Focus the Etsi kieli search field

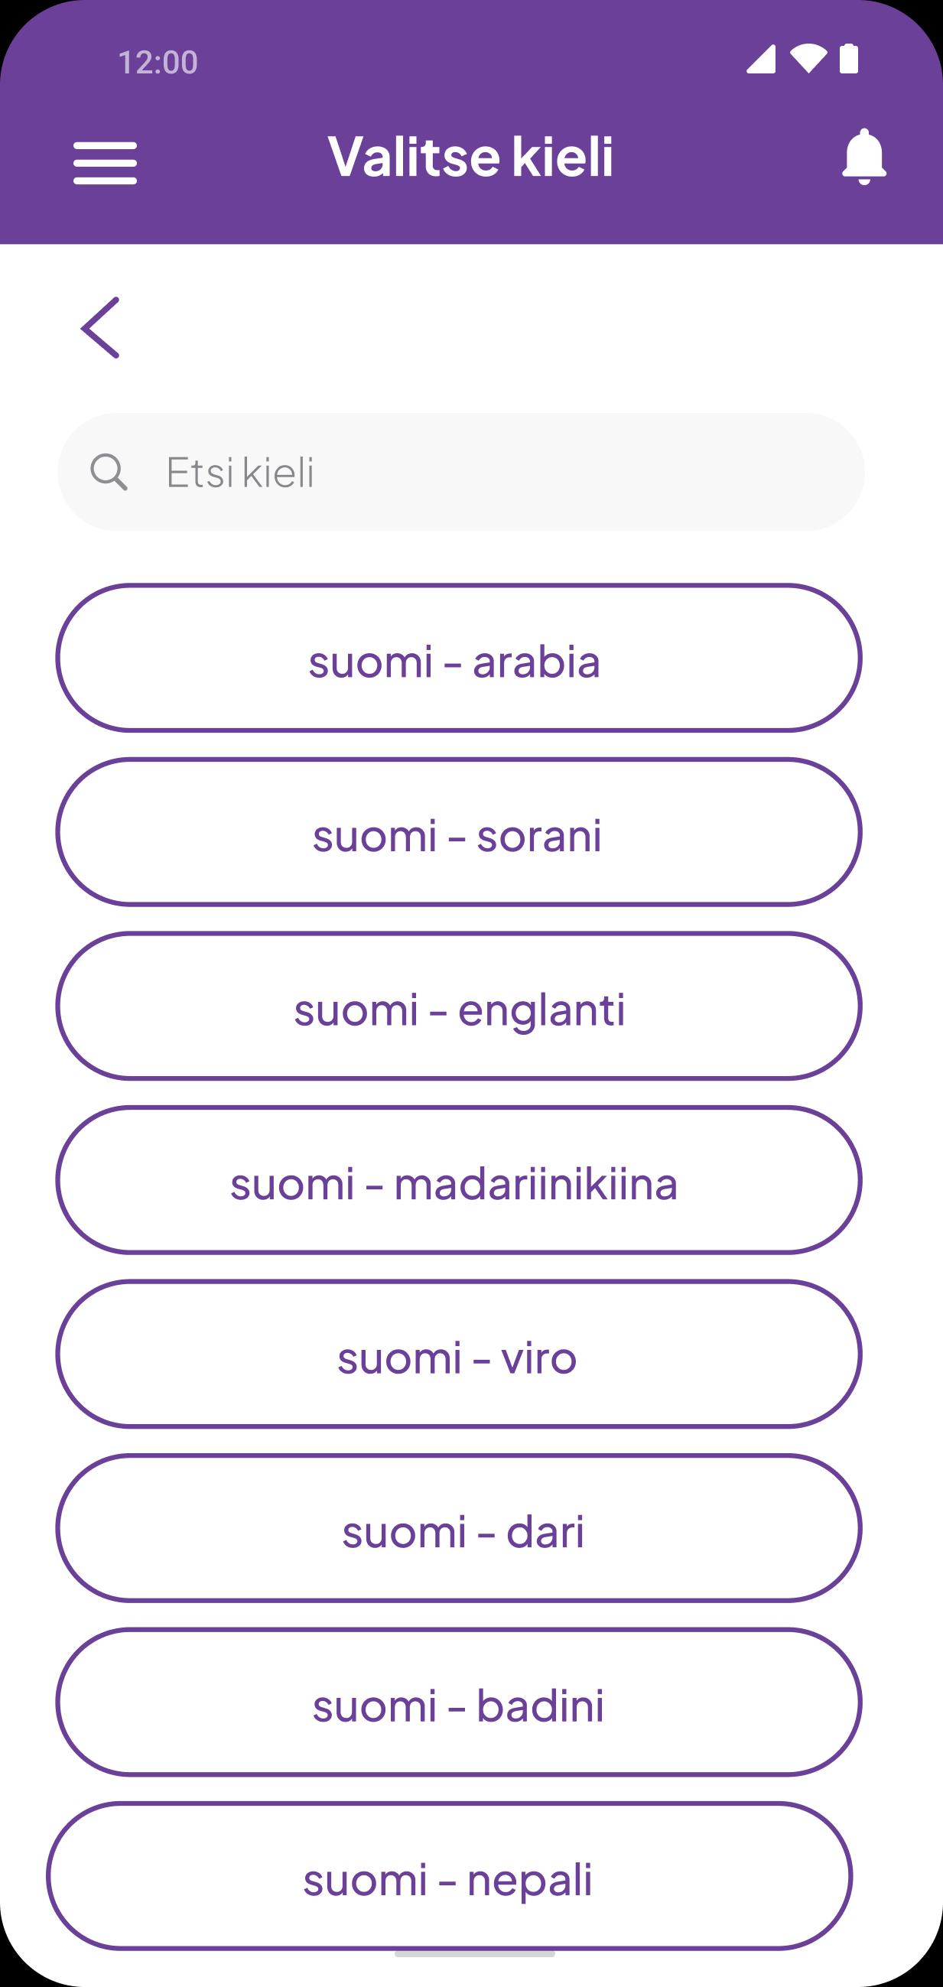coord(493,472)
